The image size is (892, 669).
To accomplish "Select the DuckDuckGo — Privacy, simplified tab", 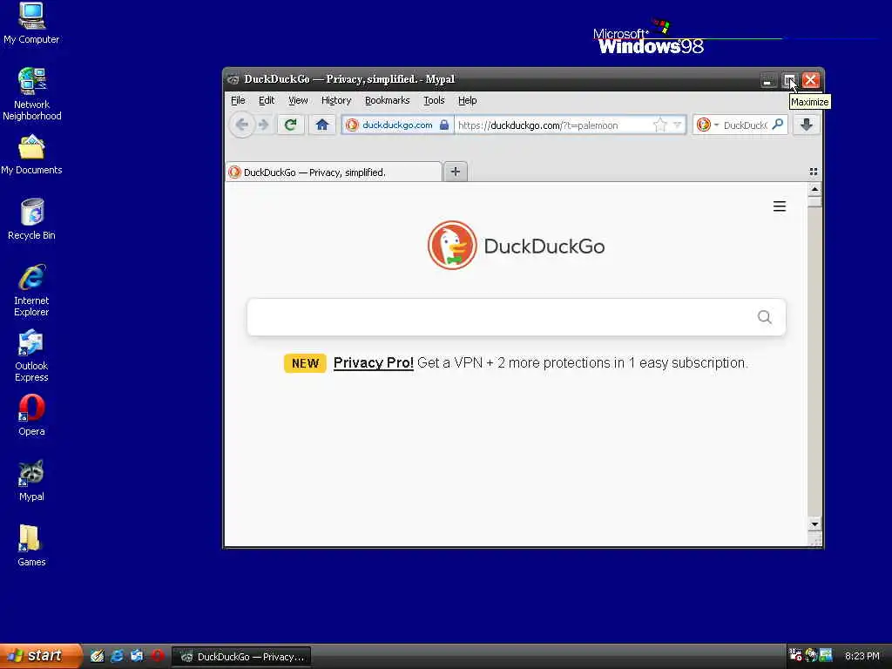I will point(334,172).
